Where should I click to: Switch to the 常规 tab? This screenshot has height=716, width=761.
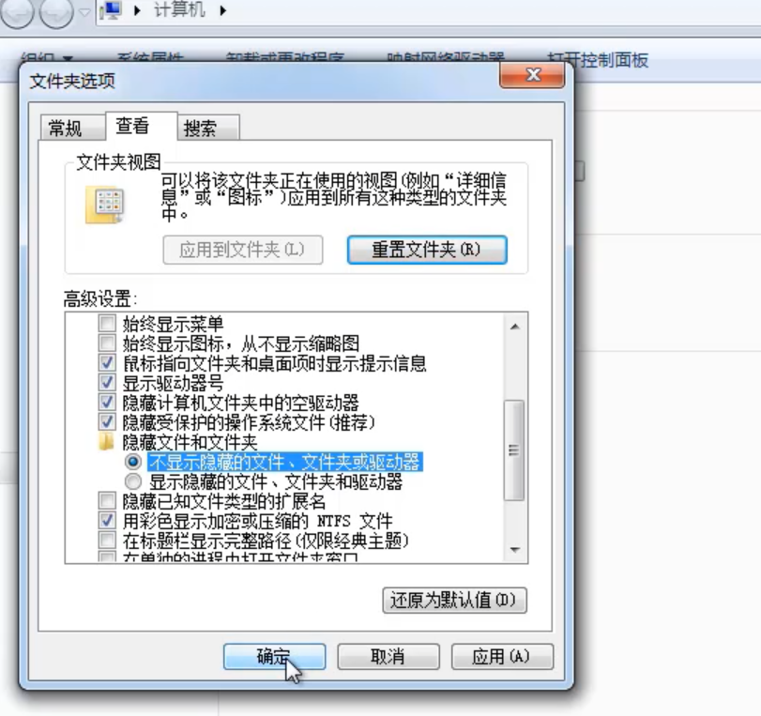coord(68,127)
